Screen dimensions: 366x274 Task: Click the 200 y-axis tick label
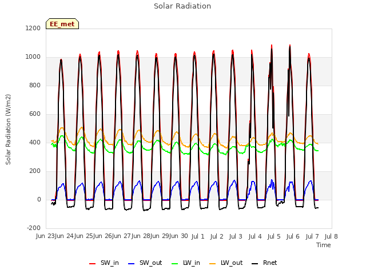point(35,171)
